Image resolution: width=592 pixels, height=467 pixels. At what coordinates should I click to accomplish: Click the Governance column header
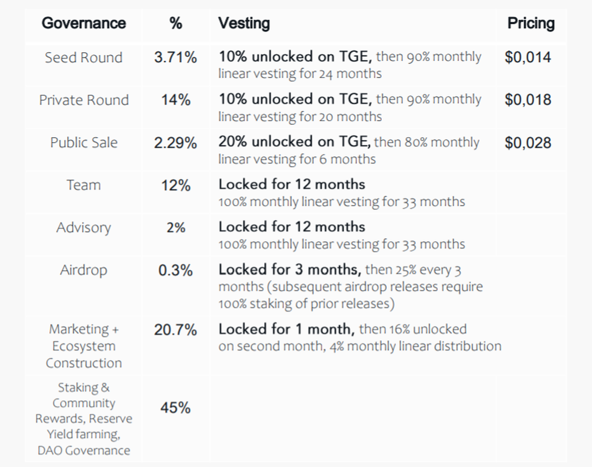[83, 23]
